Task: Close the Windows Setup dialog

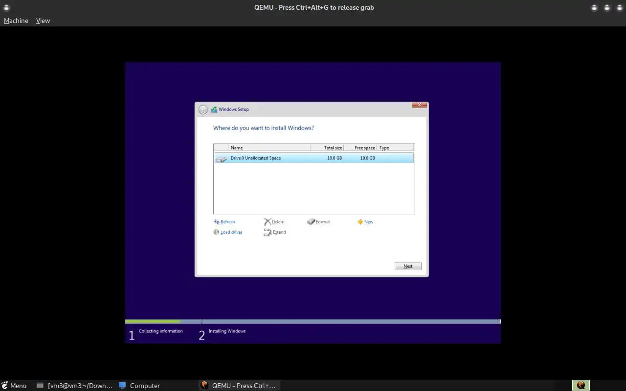Action: (419, 105)
